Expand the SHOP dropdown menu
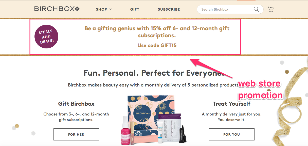 coord(104,9)
